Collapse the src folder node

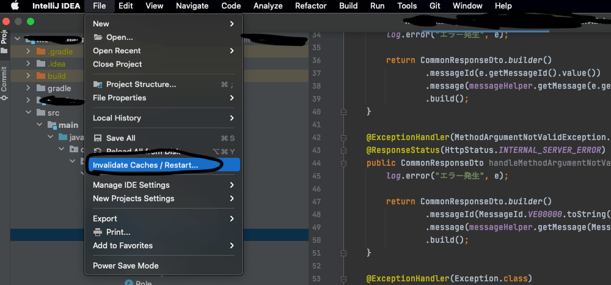[x=28, y=113]
